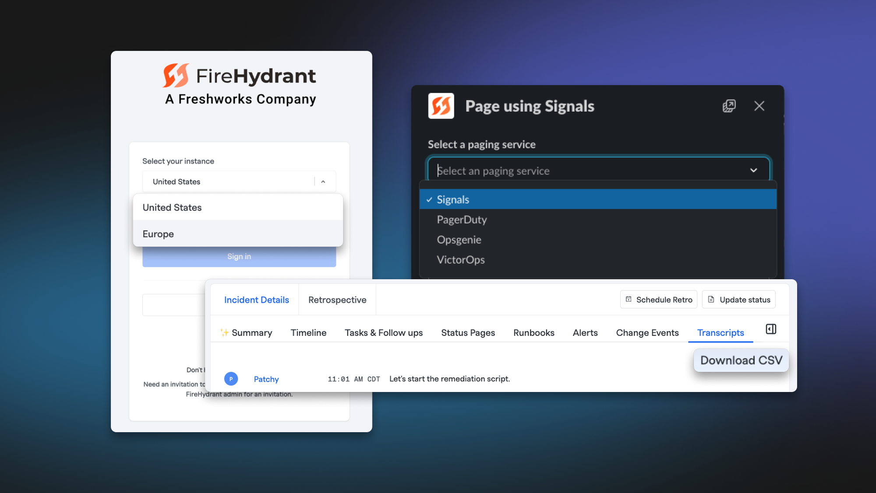Select Opsgenie paging service option
876x493 pixels.
(598, 240)
